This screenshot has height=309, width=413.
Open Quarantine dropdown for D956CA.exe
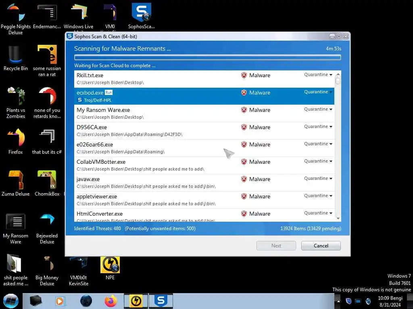[x=318, y=127]
